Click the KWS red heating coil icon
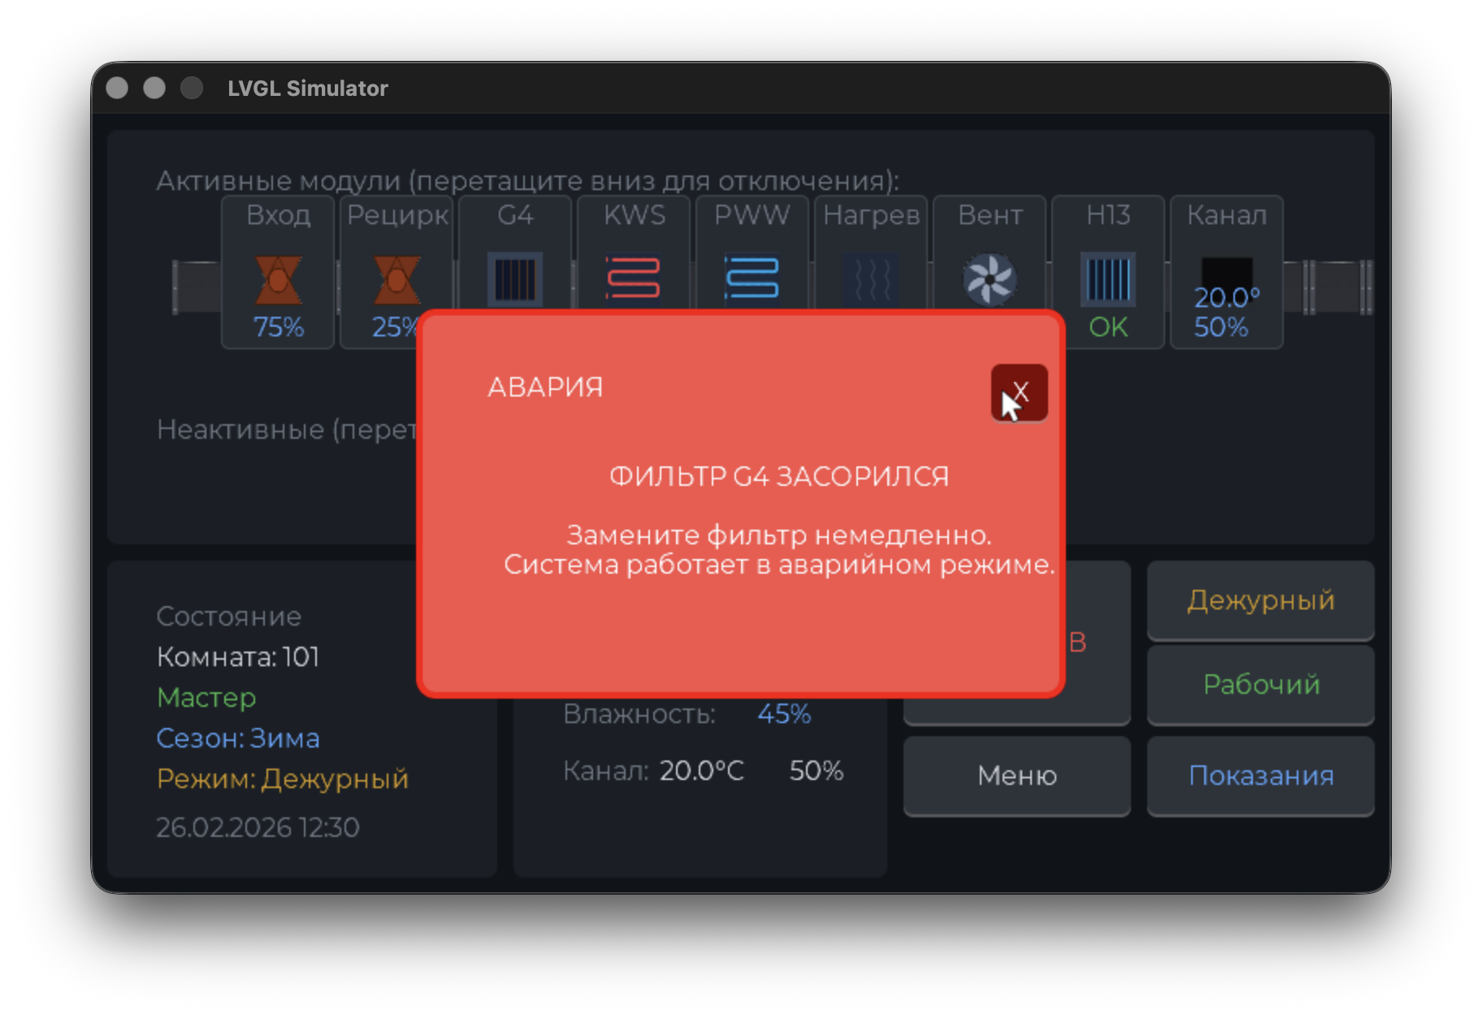Image resolution: width=1482 pixels, height=1014 pixels. pos(634,278)
